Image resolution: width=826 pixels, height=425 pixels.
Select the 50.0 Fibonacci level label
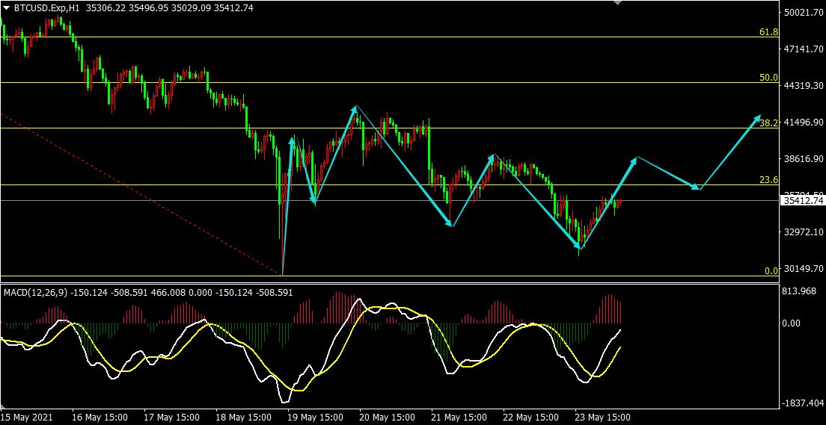point(768,78)
